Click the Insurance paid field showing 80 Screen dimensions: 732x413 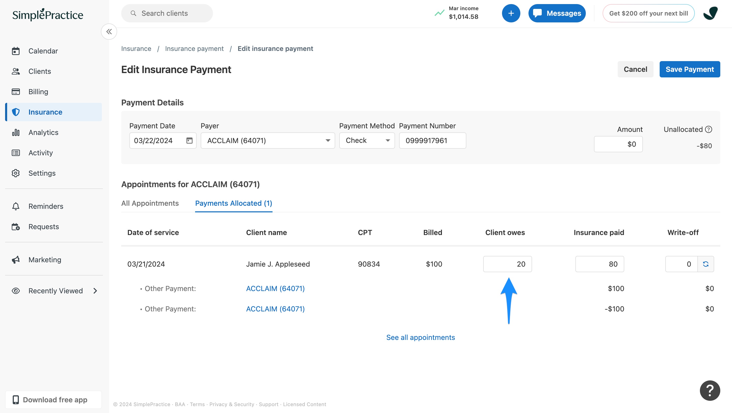(x=600, y=264)
